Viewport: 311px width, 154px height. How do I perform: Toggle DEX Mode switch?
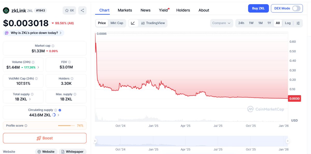point(296,8)
